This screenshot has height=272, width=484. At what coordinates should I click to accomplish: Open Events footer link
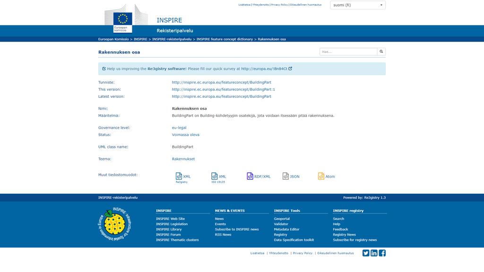[220, 224]
